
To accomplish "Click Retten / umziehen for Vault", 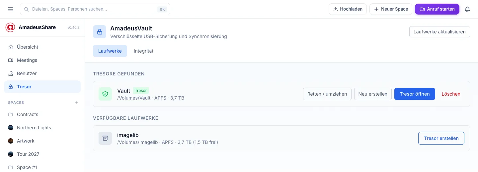I will pos(327,94).
